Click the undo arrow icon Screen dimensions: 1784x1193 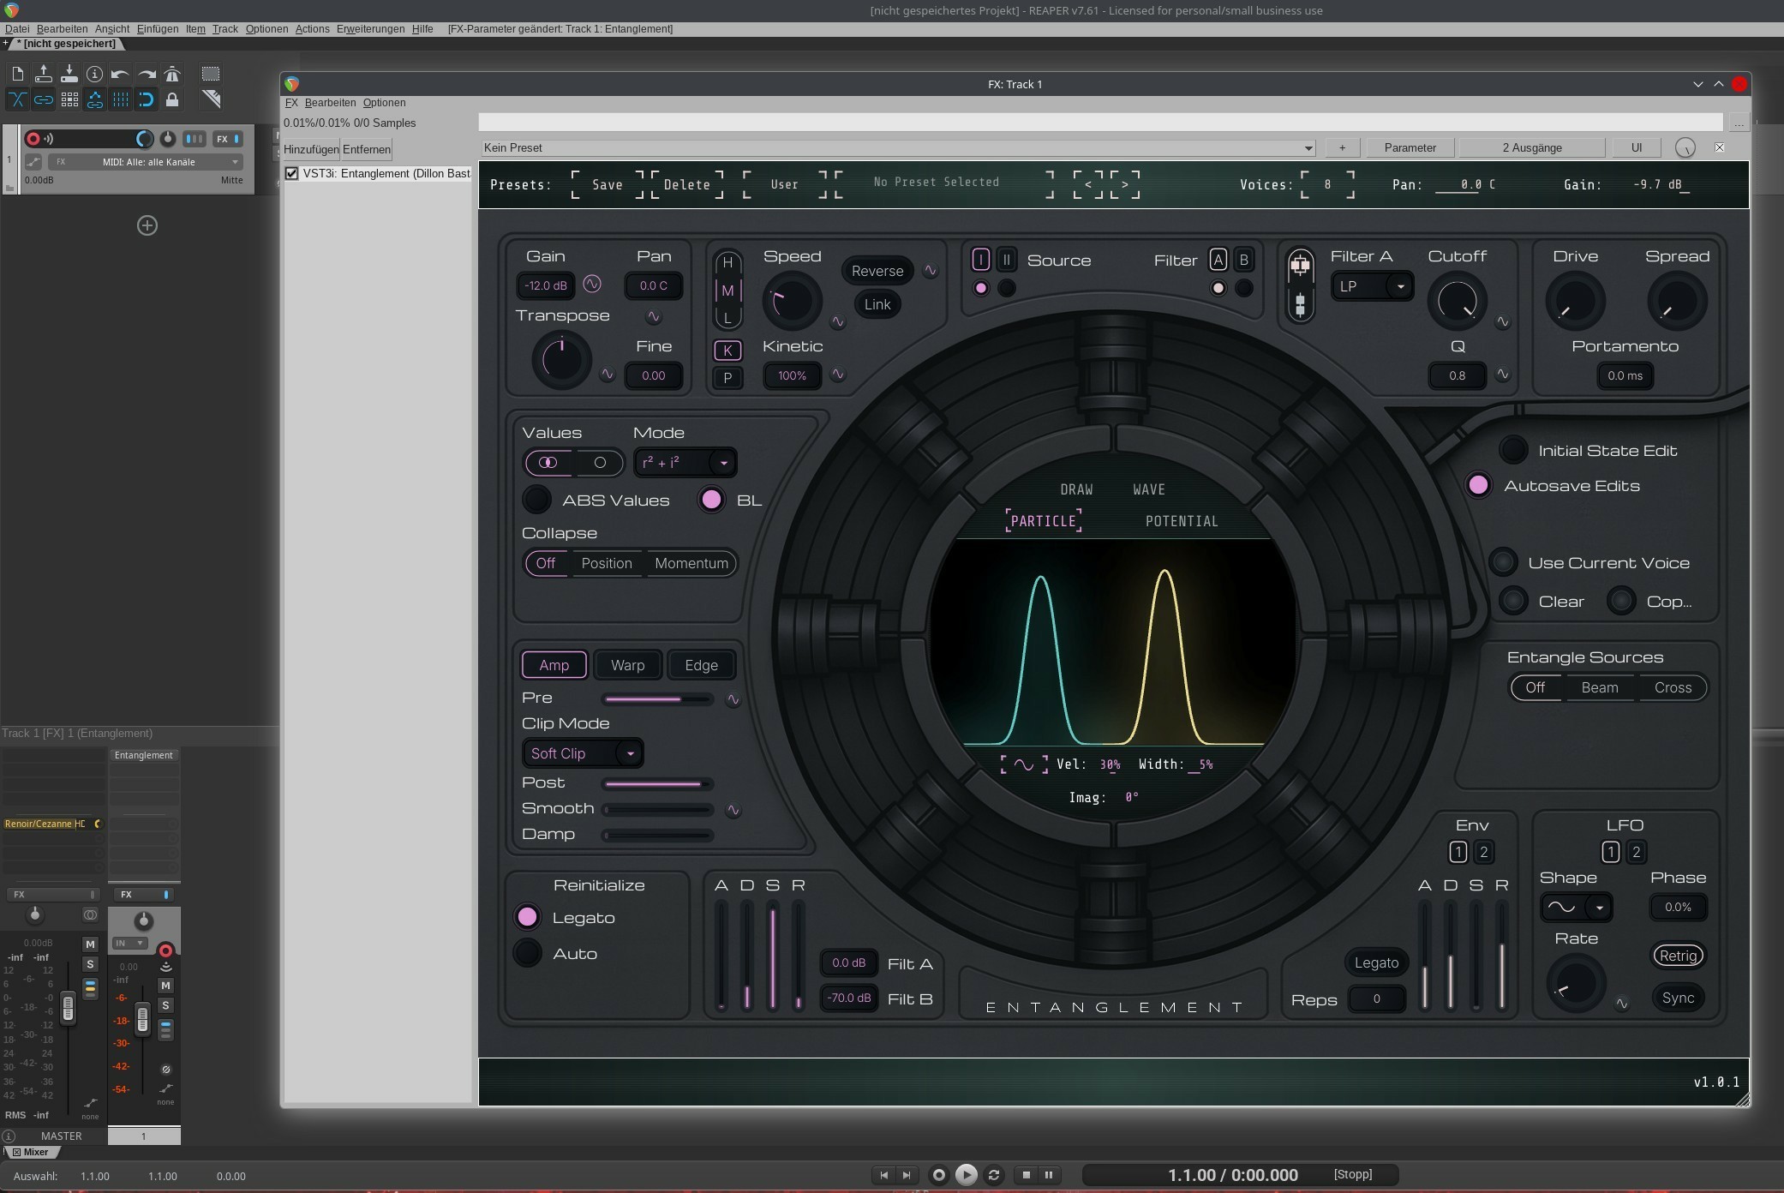pos(120,74)
